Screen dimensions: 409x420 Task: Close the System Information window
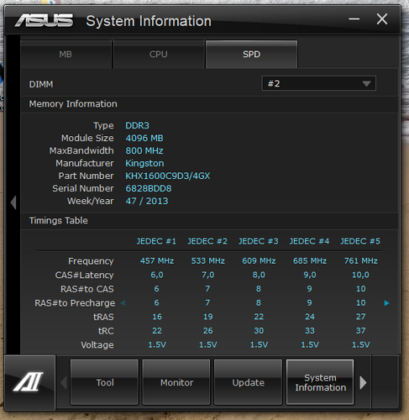pos(382,19)
